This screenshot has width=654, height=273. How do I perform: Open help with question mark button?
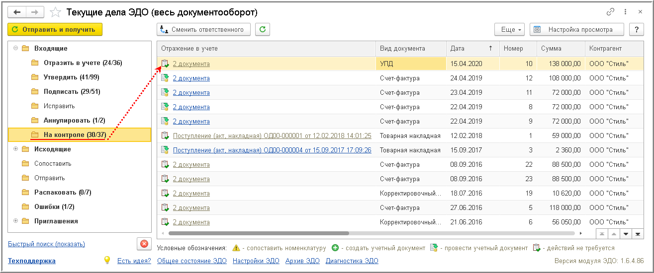[637, 30]
